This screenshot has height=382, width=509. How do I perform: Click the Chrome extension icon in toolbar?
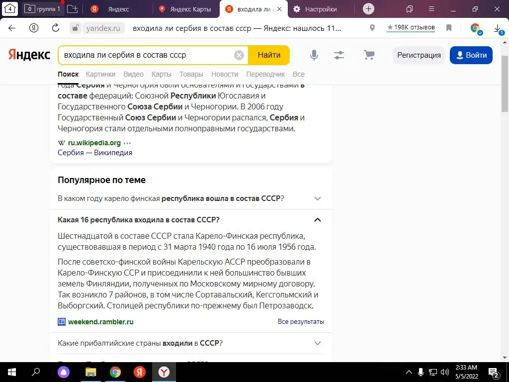[x=476, y=28]
